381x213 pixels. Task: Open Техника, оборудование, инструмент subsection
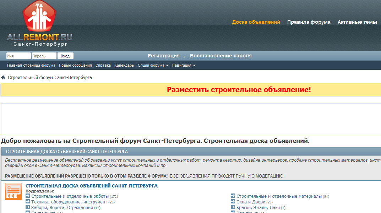click(x=69, y=202)
